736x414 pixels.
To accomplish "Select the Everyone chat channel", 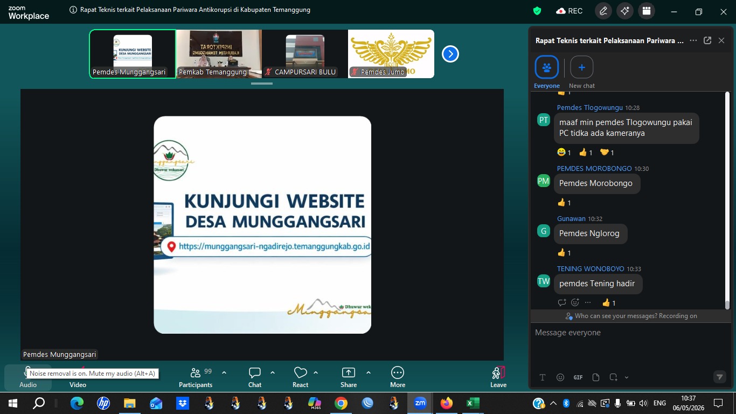I will pos(547,72).
